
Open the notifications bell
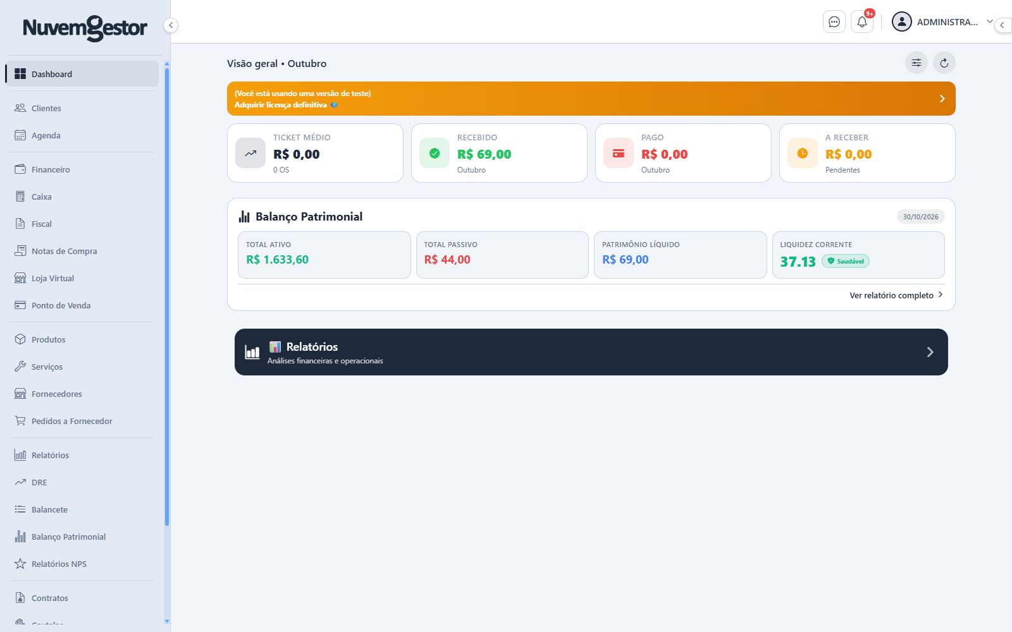point(862,22)
